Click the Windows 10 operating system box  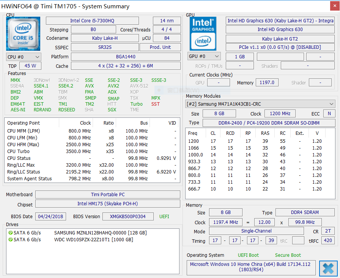[x=251, y=267]
